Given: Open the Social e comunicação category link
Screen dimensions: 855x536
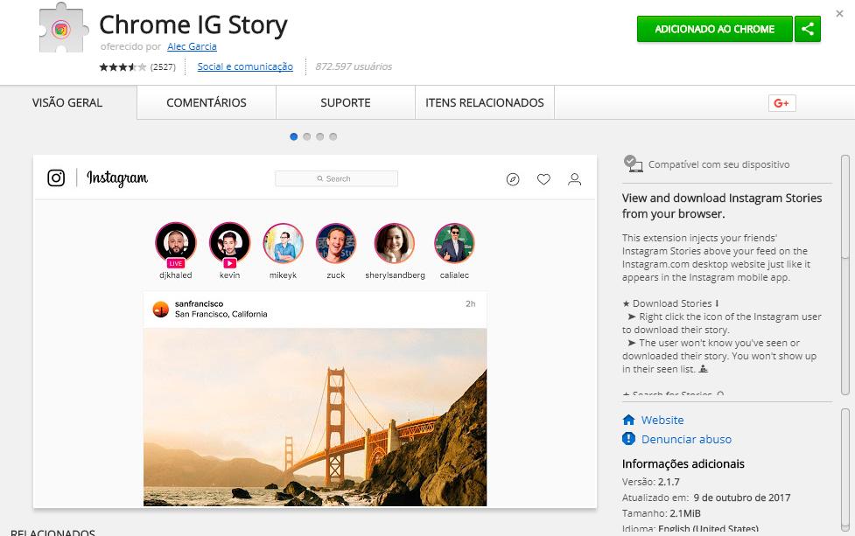Looking at the screenshot, I should pyautogui.click(x=245, y=66).
